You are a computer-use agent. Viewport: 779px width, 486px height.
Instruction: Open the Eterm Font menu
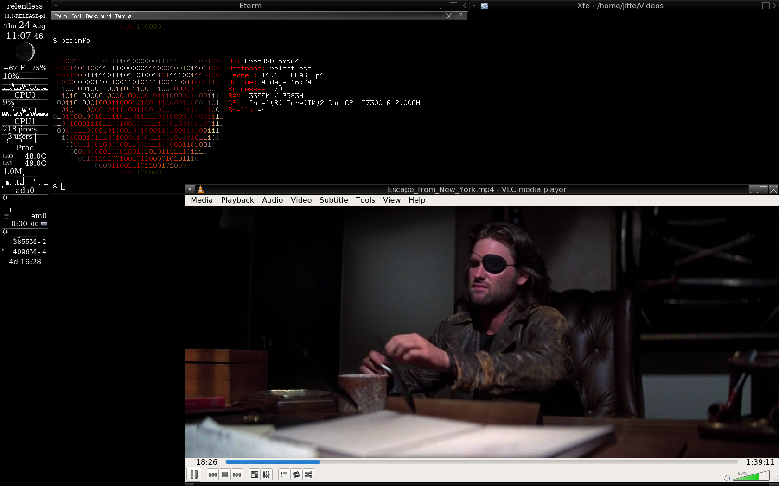[76, 16]
